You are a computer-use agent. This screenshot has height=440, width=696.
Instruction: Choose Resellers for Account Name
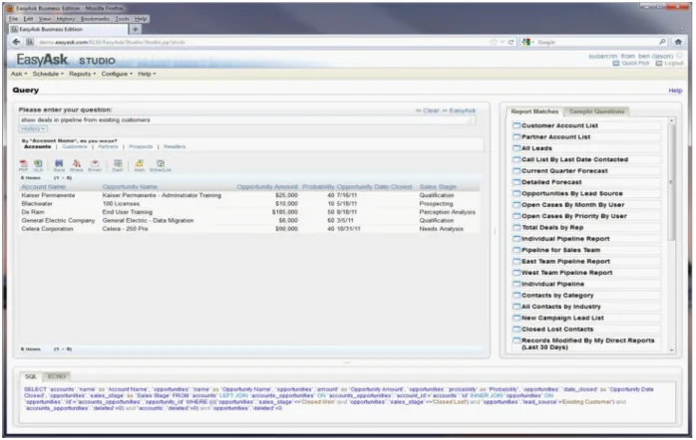(x=174, y=146)
